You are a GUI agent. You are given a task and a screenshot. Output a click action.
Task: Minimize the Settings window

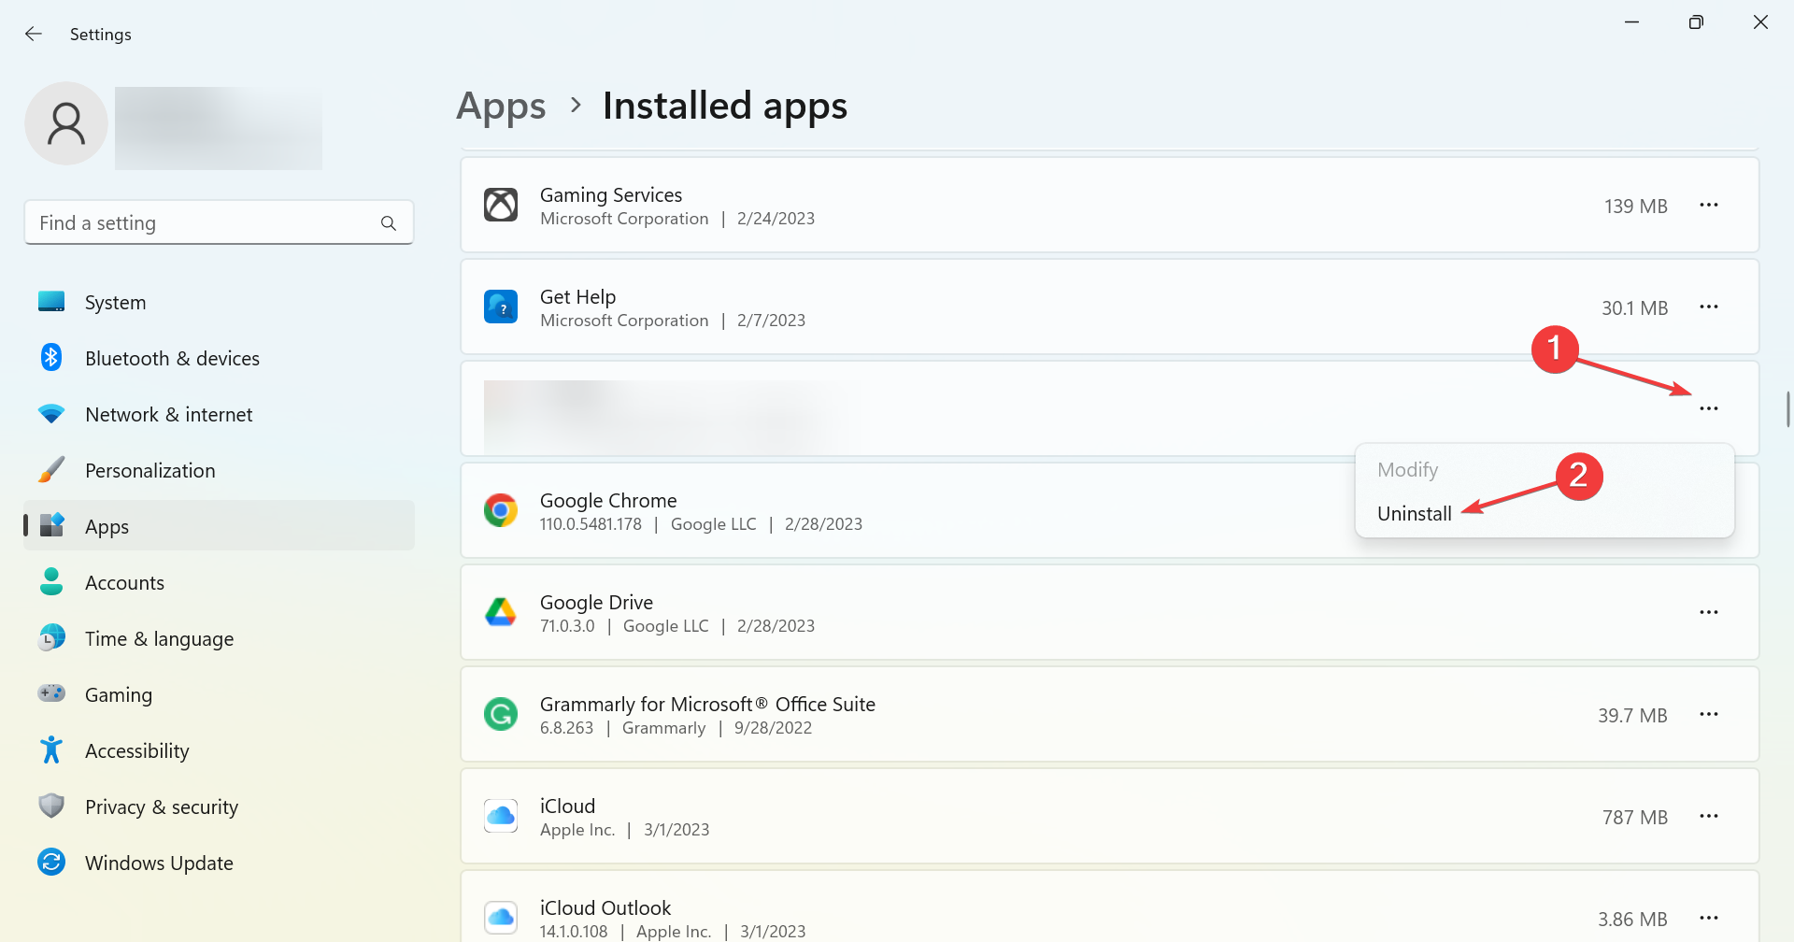pos(1632,21)
